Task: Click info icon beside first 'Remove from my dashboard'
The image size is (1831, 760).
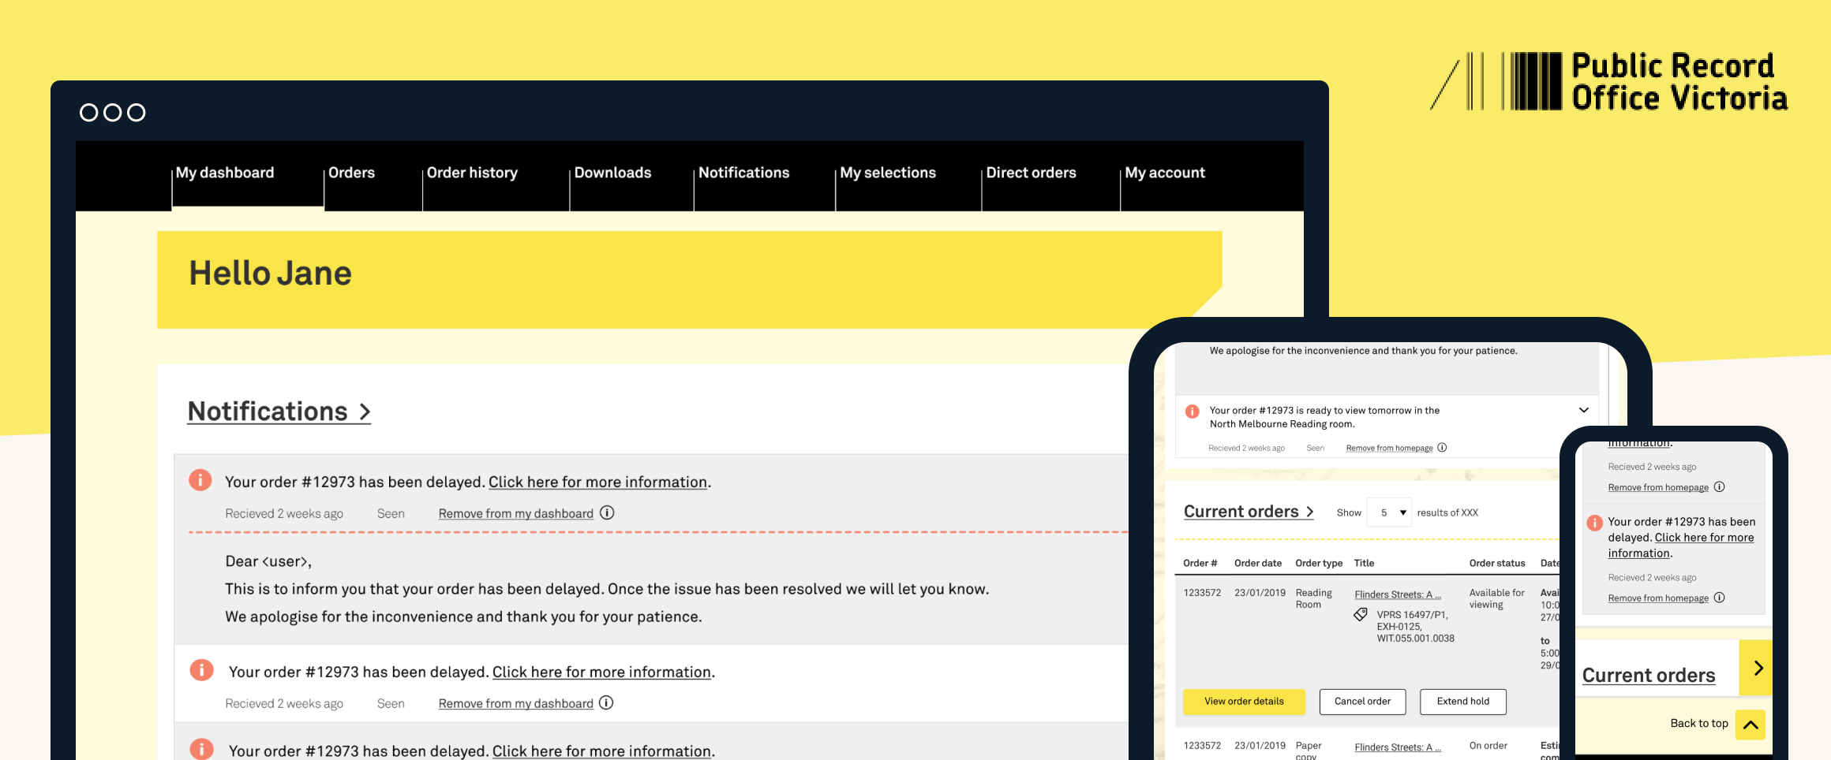Action: 607,513
